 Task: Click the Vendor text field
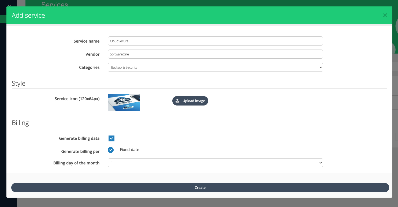pos(215,54)
